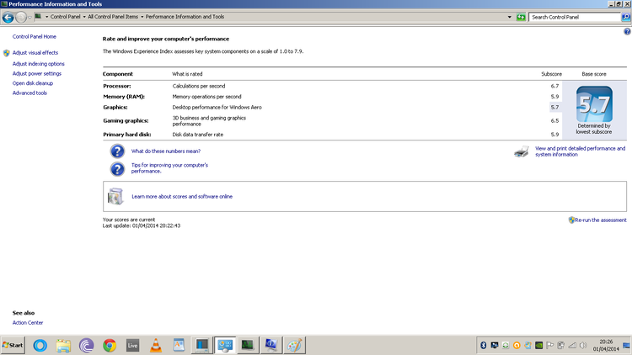Open the document editor taskbar icon with letter A
Screen dimensions: 632x355
179,346
